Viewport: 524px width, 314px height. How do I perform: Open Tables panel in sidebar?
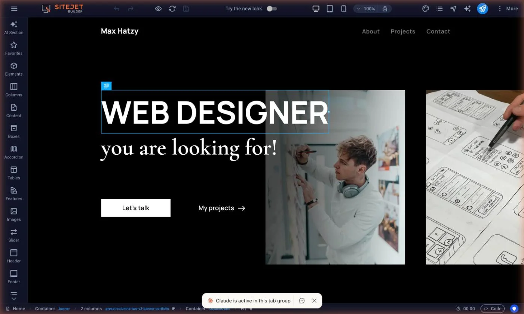pyautogui.click(x=14, y=173)
